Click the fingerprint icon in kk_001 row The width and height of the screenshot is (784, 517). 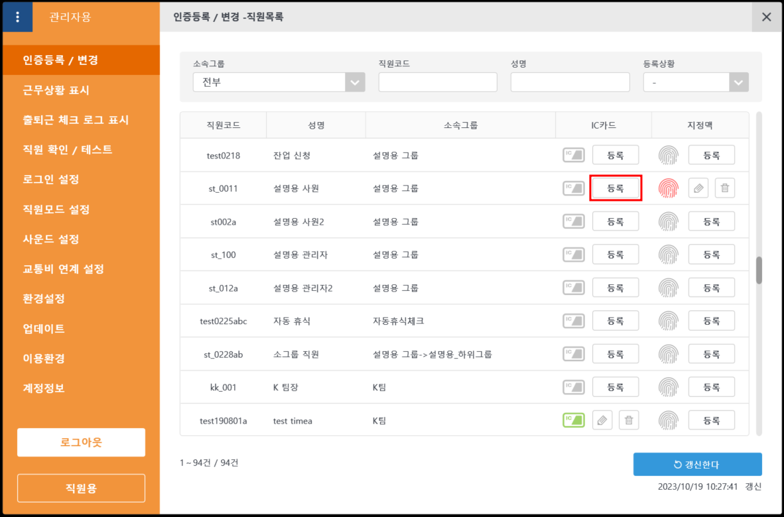[669, 387]
